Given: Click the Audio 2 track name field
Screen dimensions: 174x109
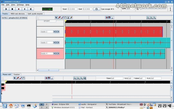Looking at the screenshot, I should 47,32.
